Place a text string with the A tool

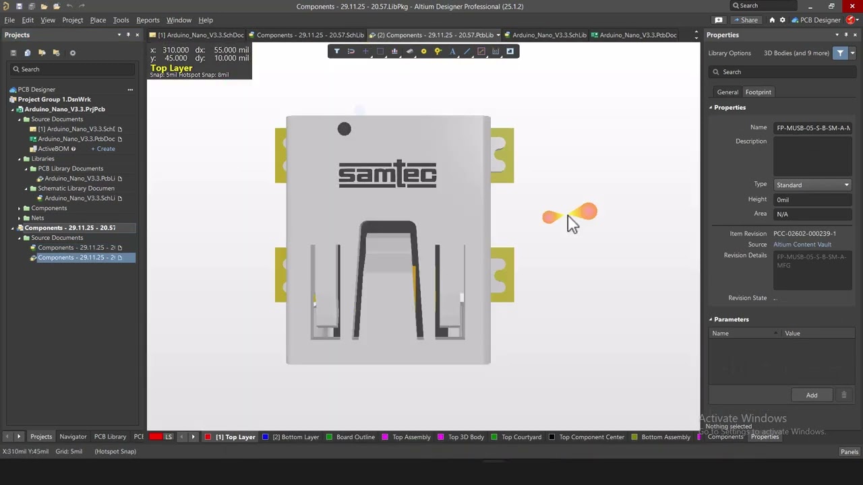(x=452, y=51)
